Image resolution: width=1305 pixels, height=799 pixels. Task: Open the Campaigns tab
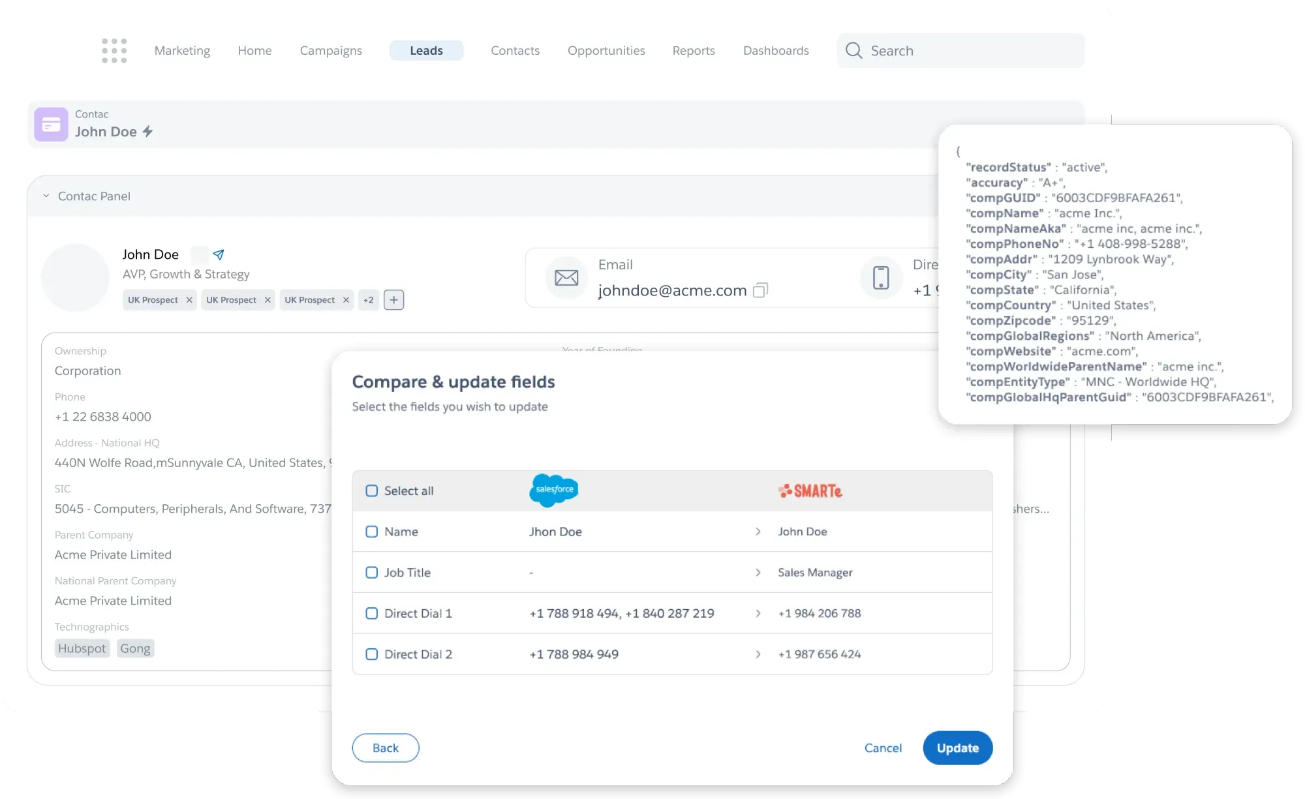(x=331, y=50)
